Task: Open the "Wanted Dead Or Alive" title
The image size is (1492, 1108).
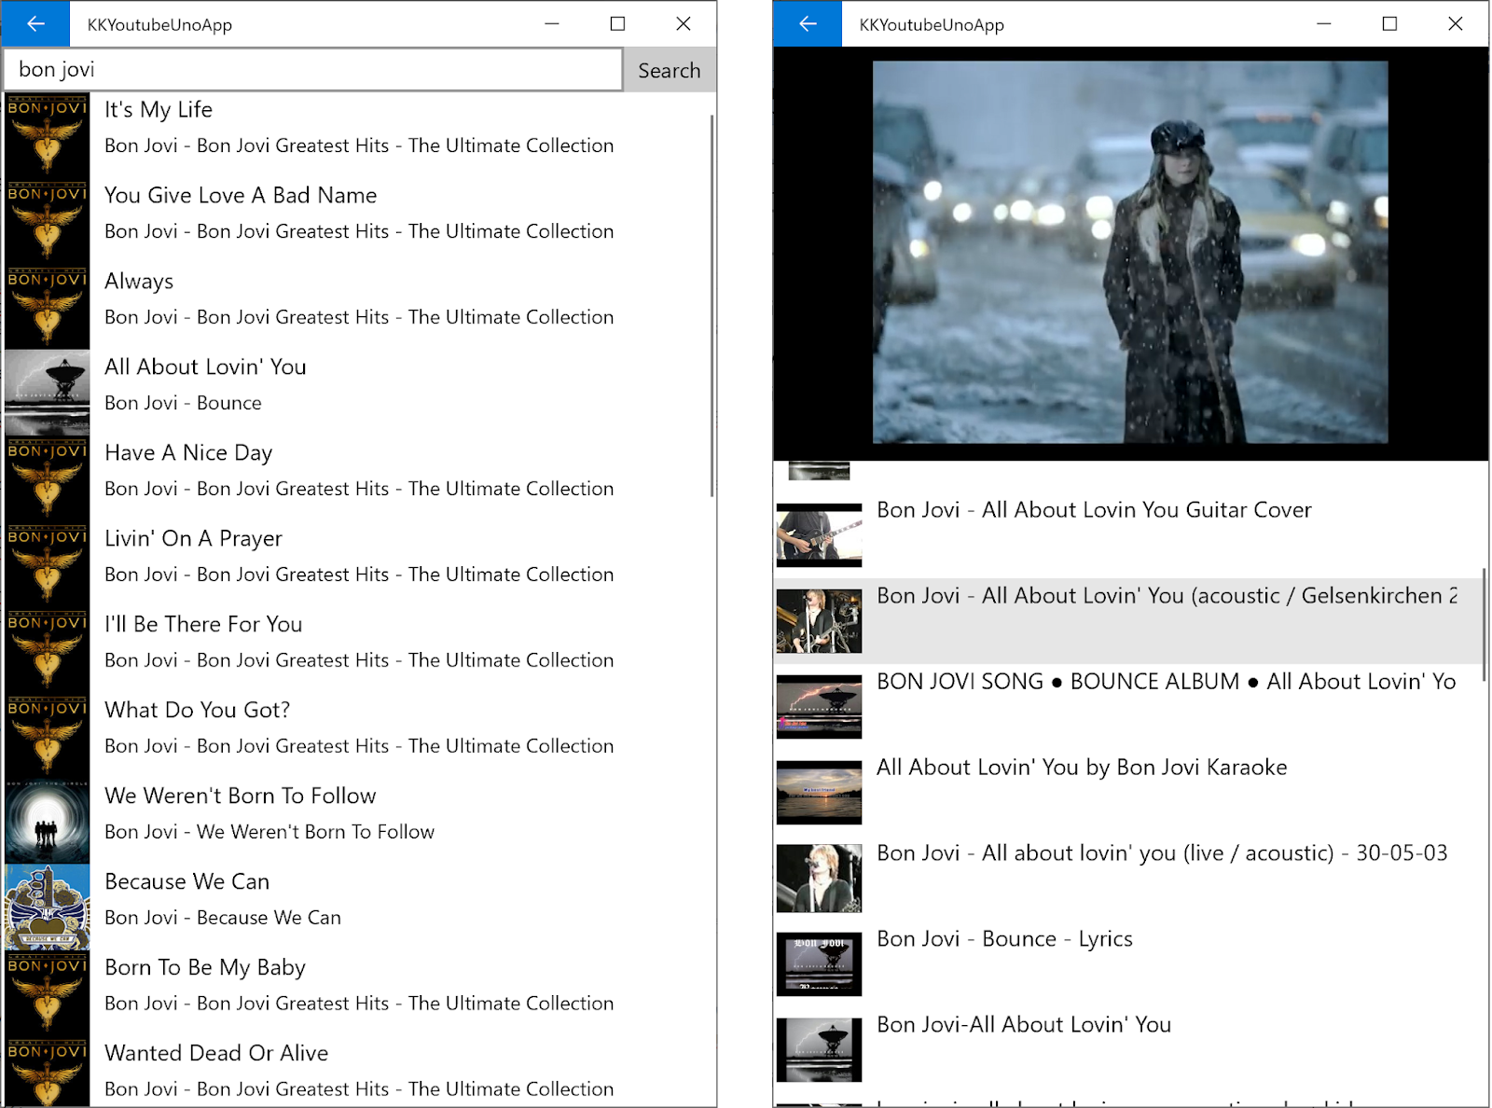Action: coord(216,1054)
